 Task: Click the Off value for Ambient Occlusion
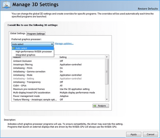pyautogui.click(x=61, y=61)
